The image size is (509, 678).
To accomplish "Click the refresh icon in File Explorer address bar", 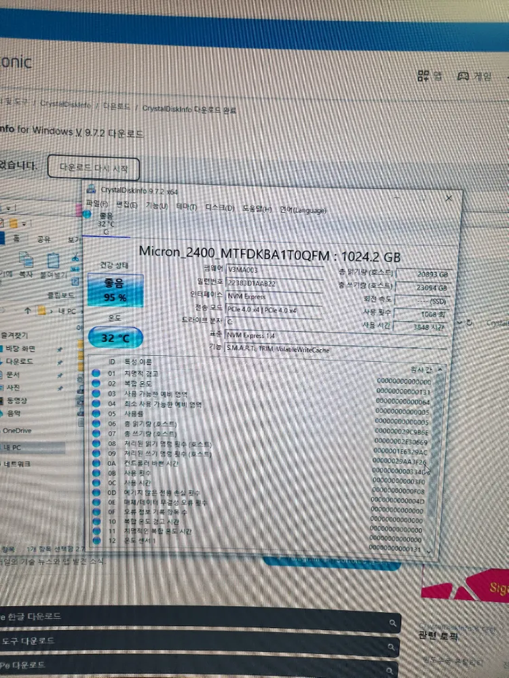I will [x=470, y=323].
